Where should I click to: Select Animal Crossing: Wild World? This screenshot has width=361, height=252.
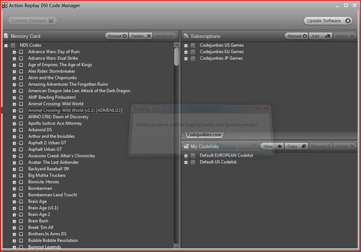tap(56, 104)
